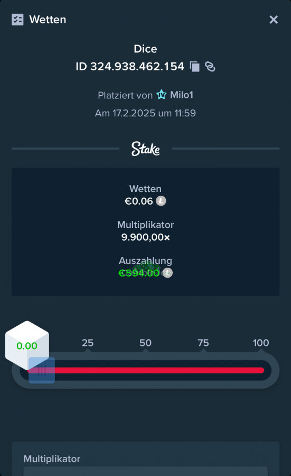Click the white dice result cube showing 0.00
This screenshot has height=476, width=291.
click(x=27, y=345)
